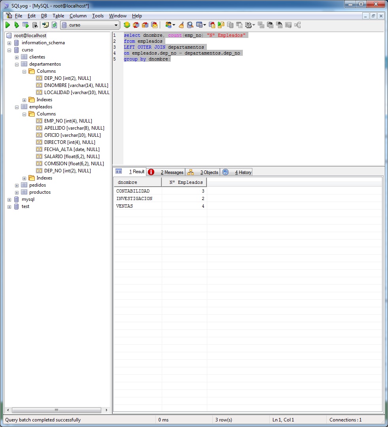The width and height of the screenshot is (388, 427).
Task: Click Execute All Queries double-arrow icon
Action: pos(17,25)
